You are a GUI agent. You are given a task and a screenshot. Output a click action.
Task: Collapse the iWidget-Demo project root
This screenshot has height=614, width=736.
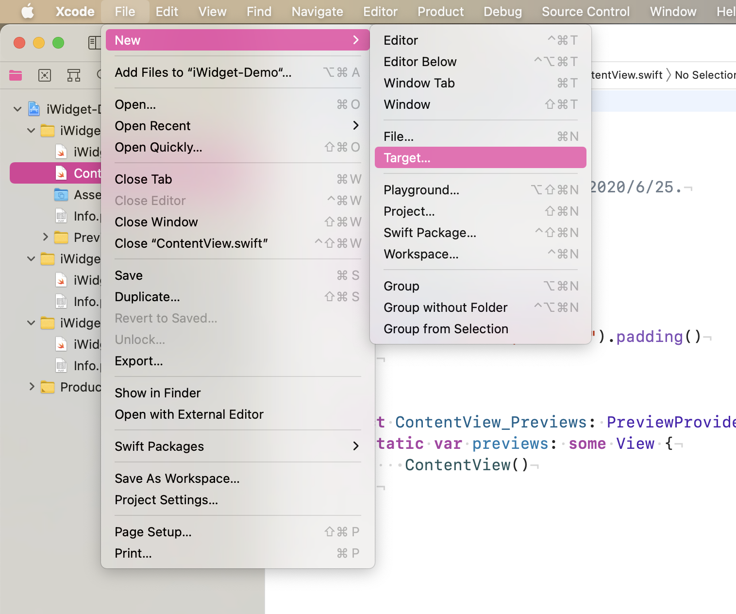[x=17, y=109]
